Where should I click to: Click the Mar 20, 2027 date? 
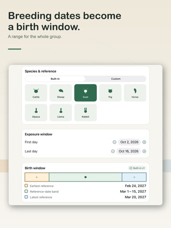click(x=135, y=197)
